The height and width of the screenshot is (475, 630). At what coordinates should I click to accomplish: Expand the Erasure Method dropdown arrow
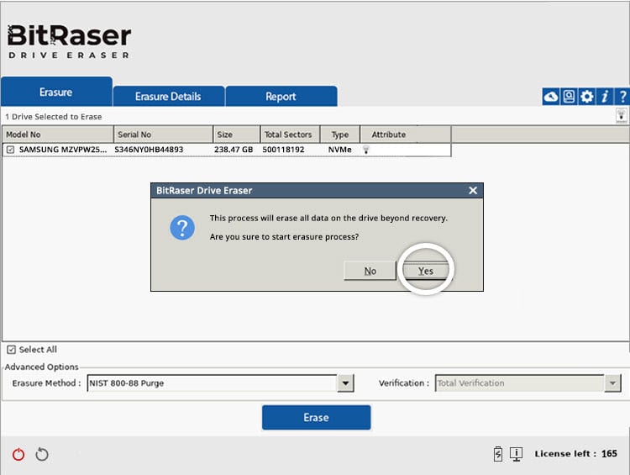coord(345,383)
